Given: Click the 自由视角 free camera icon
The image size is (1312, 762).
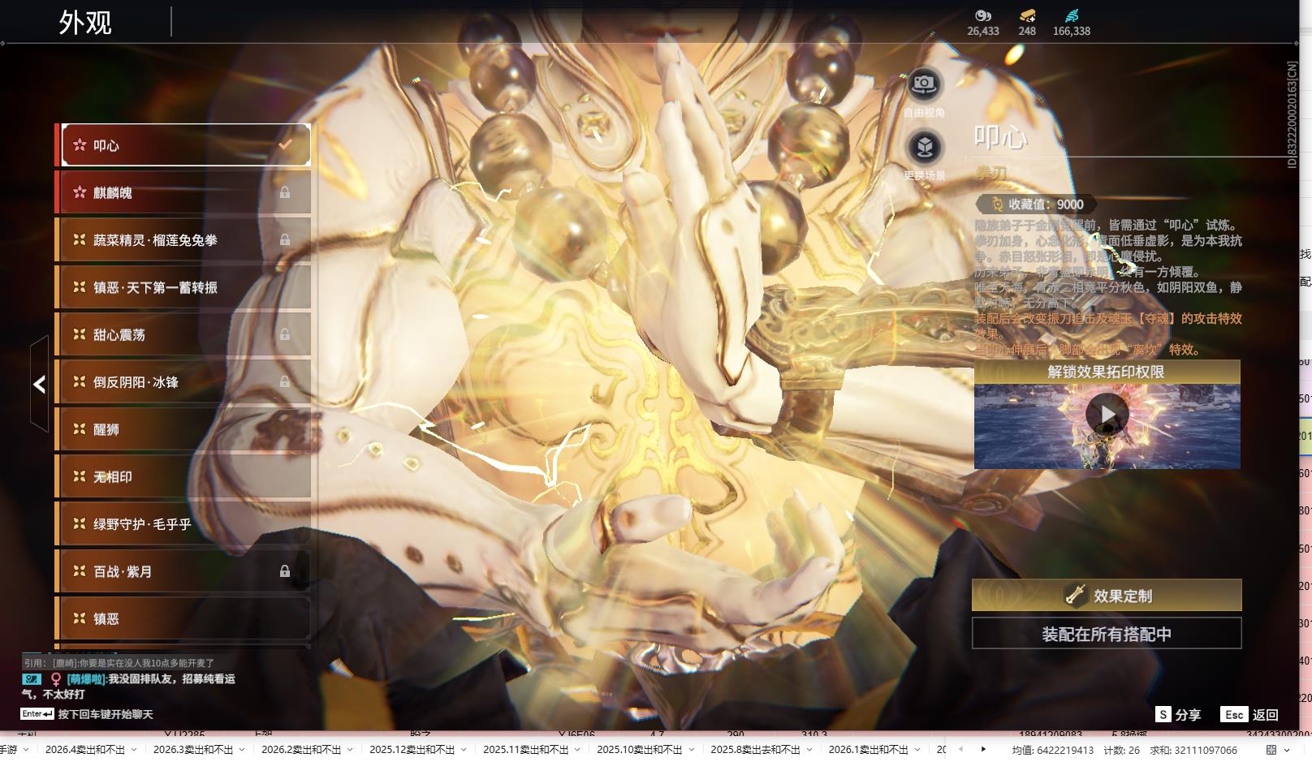Looking at the screenshot, I should click(x=923, y=84).
